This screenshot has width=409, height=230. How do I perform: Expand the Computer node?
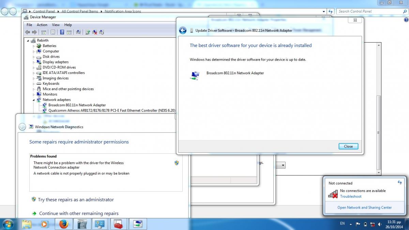coord(34,51)
